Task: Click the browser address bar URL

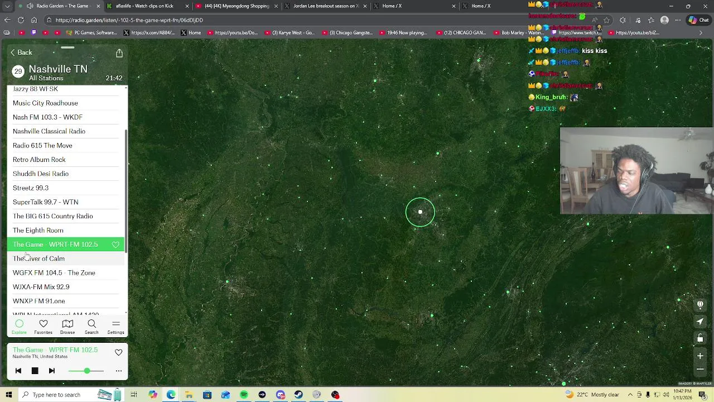Action: 129,20
